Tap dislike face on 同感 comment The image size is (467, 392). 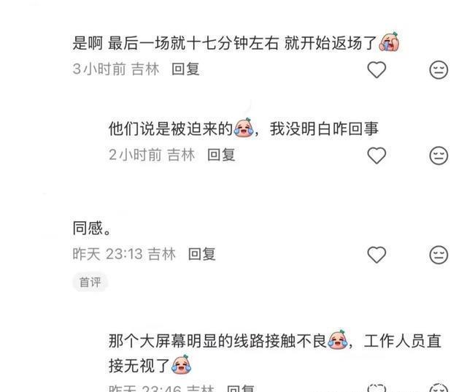439,255
